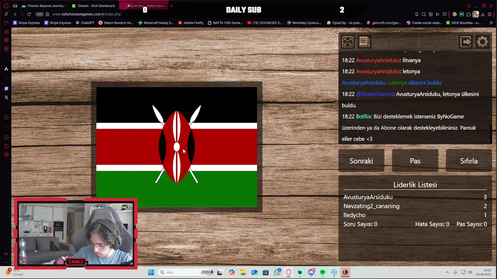Viewport: 497px width, 279px height.
Task: Open BAFTA YGD Game... bookmark
Action: coord(225,23)
